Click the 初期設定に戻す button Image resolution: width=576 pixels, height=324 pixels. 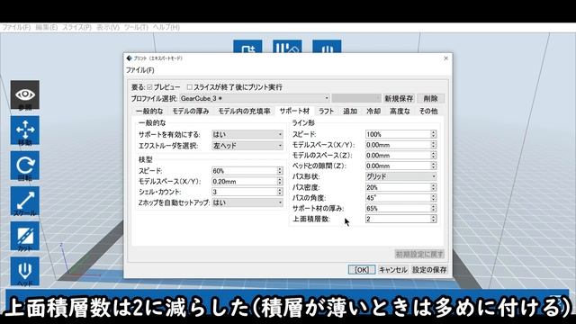419,254
